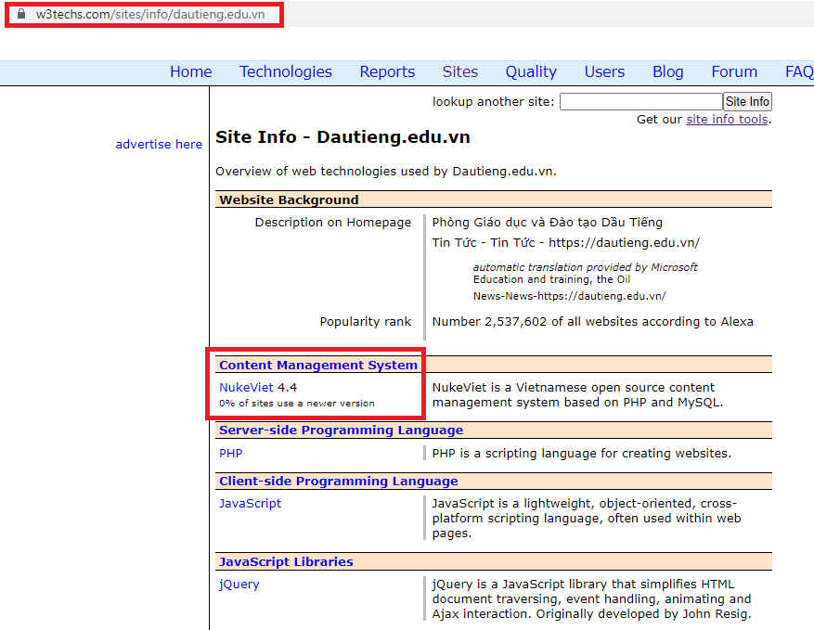Image resolution: width=814 pixels, height=630 pixels.
Task: Open the Content Management System heading link
Action: pos(318,365)
